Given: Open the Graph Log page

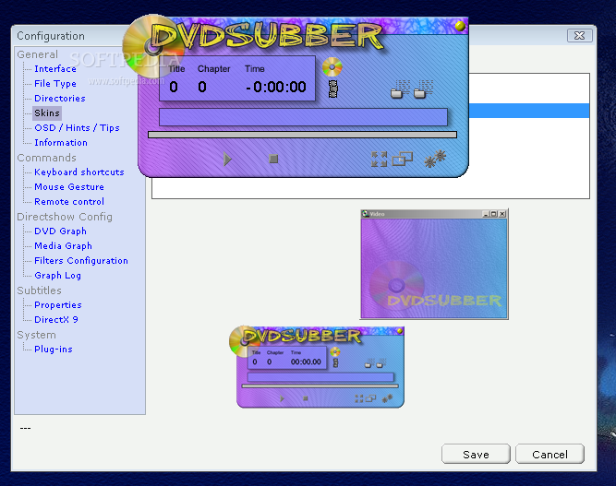Looking at the screenshot, I should 58,276.
